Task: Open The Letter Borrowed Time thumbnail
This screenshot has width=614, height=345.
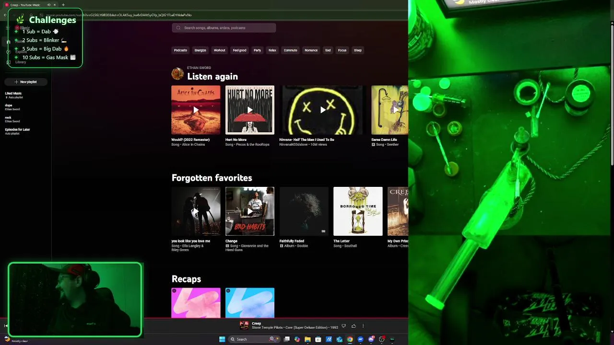Action: click(358, 211)
